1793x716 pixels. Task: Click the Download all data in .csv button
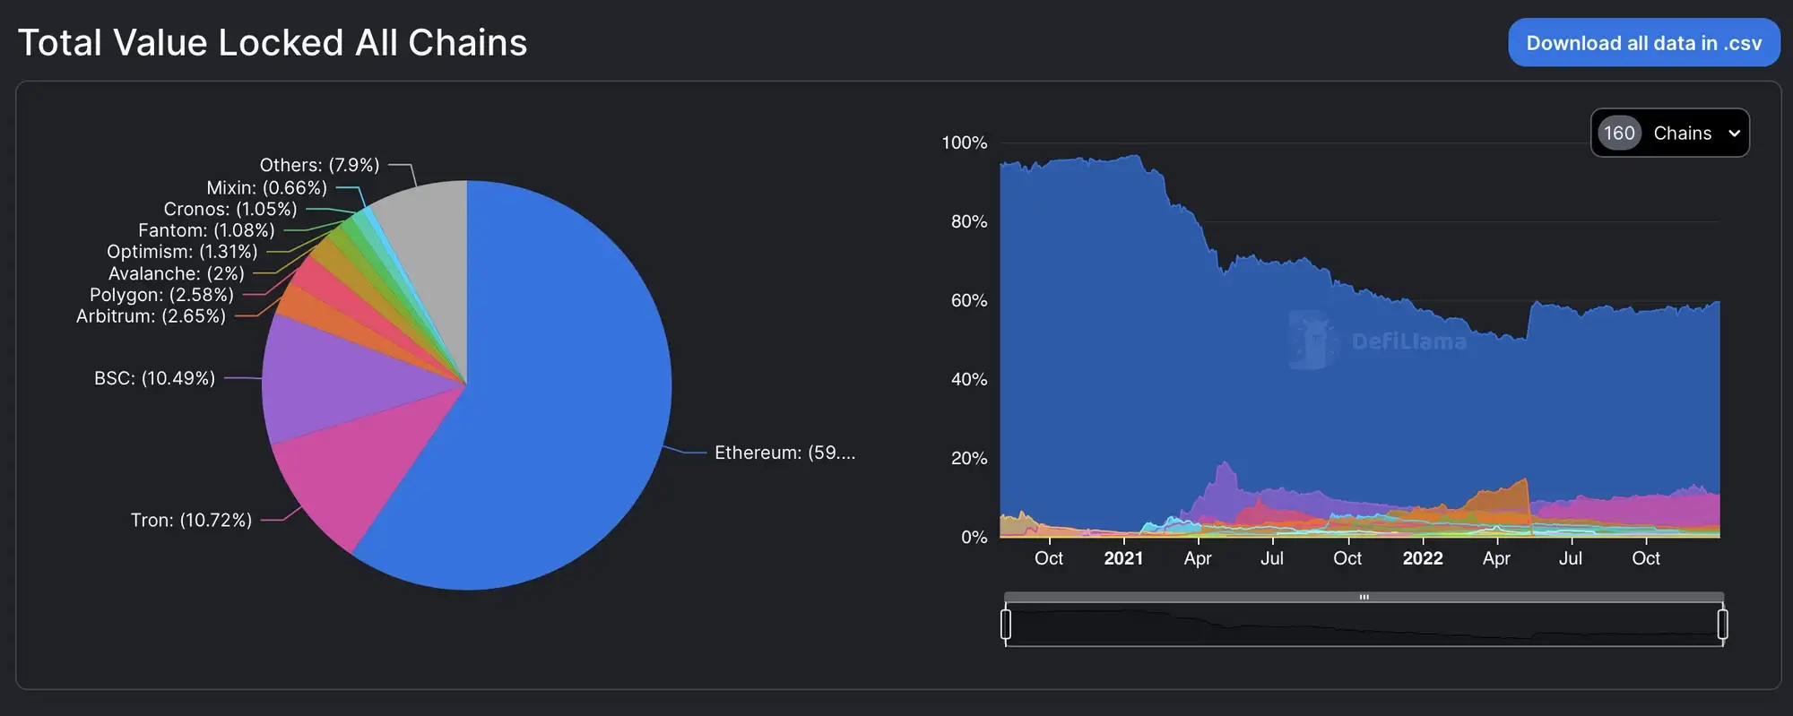click(1643, 43)
